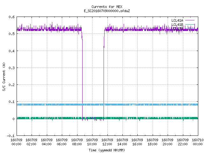Click the 0.5 y-axis tick label
The height and width of the screenshot is (153, 204).
click(x=11, y=34)
